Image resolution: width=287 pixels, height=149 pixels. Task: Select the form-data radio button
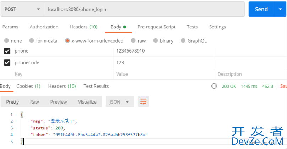click(x=32, y=41)
